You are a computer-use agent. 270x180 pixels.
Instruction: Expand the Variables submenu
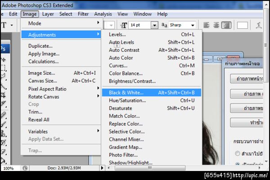tap(61, 131)
